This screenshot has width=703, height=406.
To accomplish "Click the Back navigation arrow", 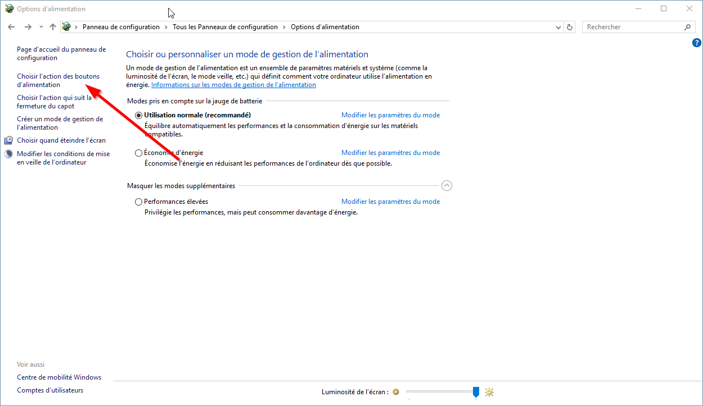I will tap(11, 27).
